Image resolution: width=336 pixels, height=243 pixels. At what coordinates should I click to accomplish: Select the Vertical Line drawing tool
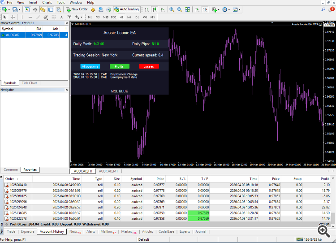click(x=22, y=17)
